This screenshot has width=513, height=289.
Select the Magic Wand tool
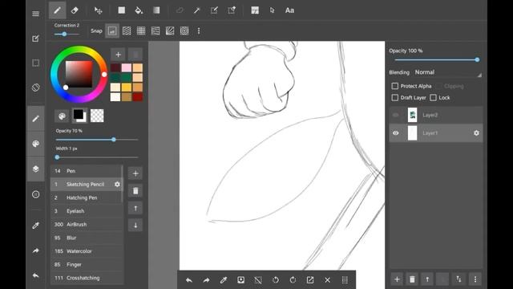196,10
